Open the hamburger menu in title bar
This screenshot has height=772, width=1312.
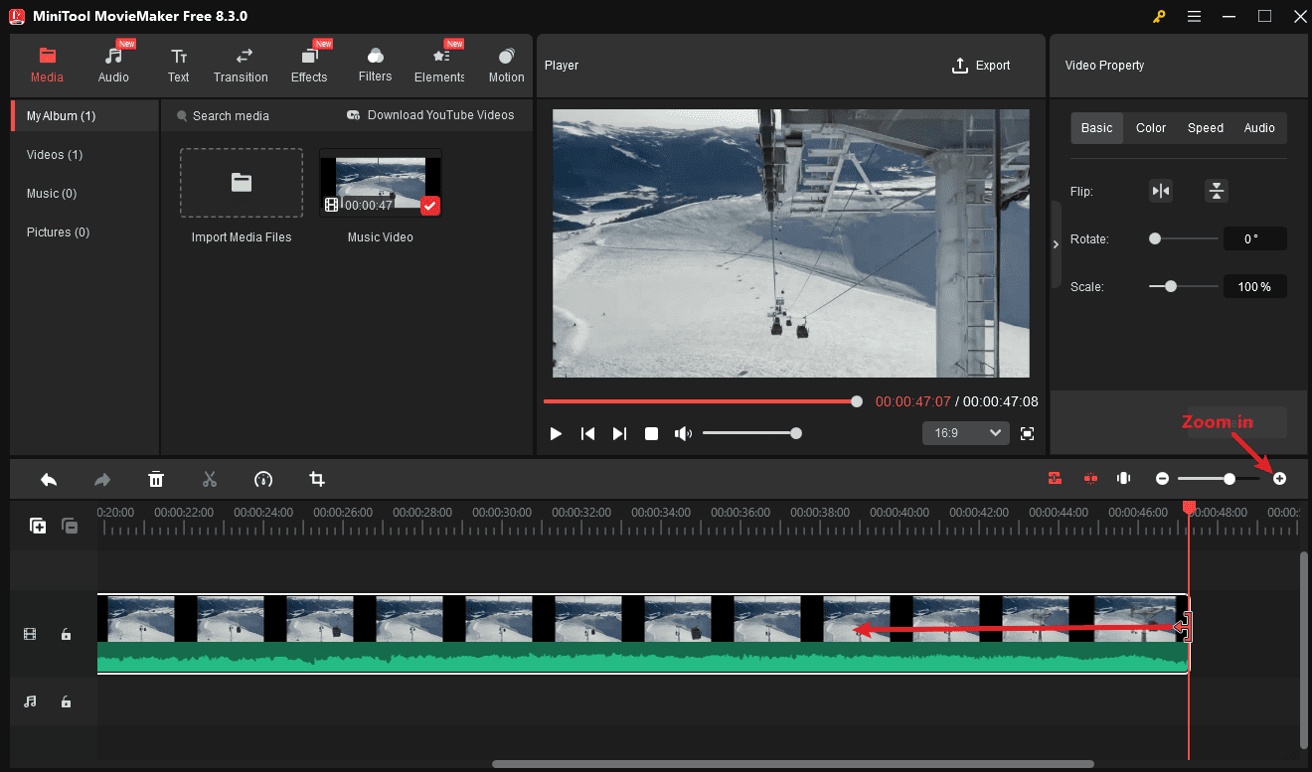(x=1194, y=16)
